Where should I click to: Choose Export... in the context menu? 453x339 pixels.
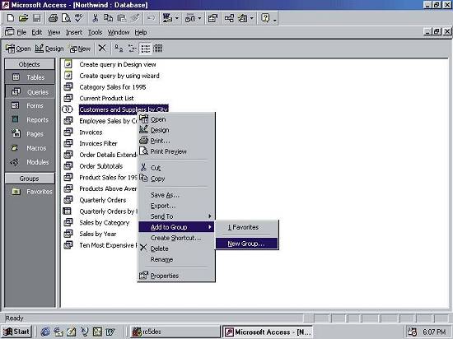176,206
